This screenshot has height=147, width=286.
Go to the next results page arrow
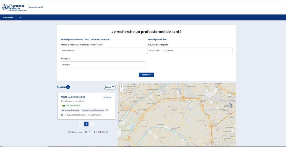click(92, 124)
